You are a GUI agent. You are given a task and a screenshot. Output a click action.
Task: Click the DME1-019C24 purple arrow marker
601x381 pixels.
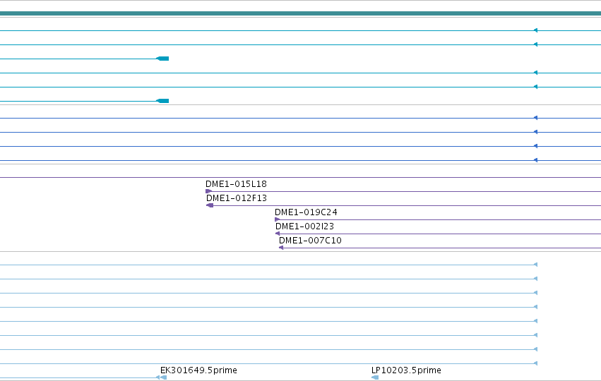[277, 219]
